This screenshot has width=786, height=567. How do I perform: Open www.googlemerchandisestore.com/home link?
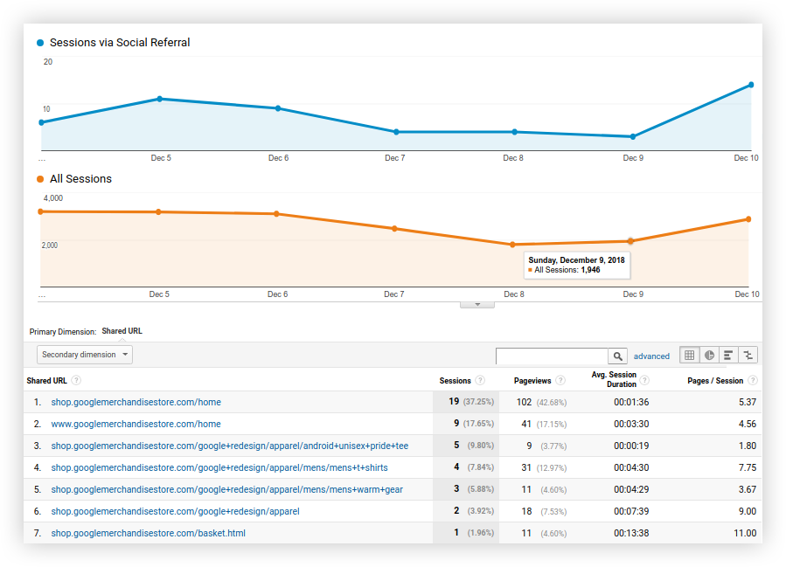pos(136,425)
